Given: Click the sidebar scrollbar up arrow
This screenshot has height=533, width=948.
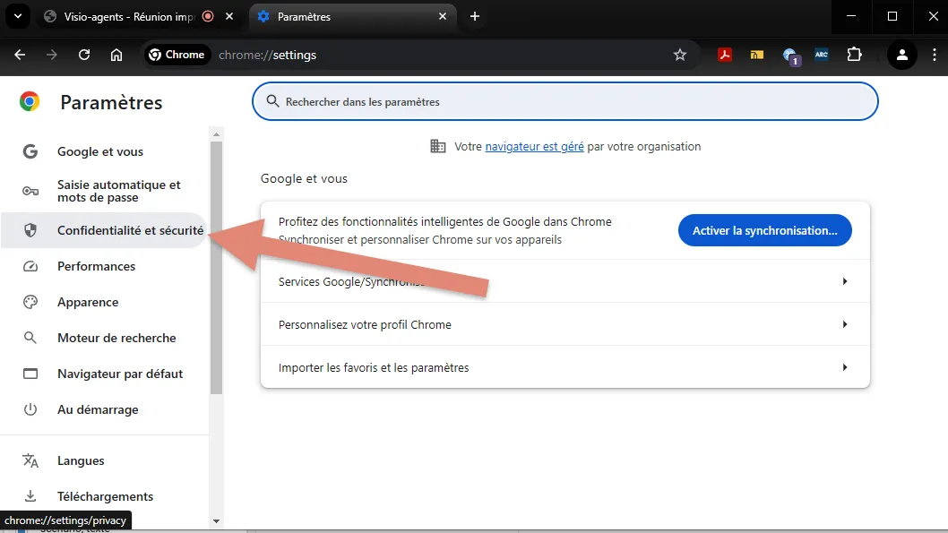Looking at the screenshot, I should (x=217, y=134).
